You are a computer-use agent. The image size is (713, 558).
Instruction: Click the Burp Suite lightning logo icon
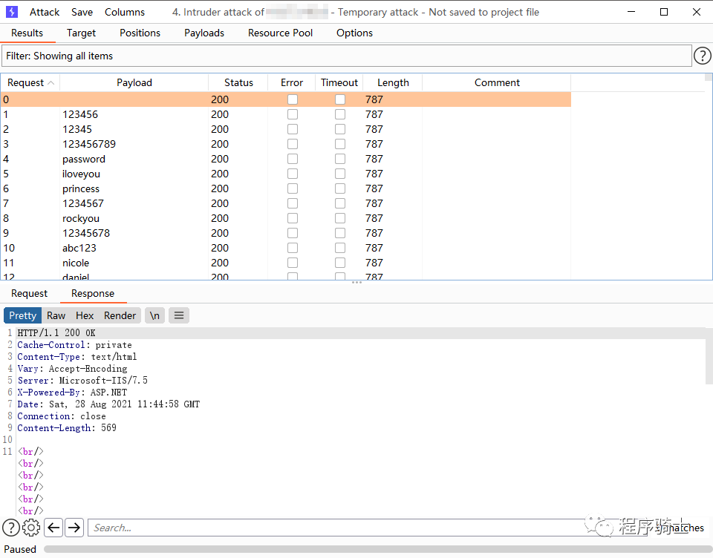[x=12, y=12]
